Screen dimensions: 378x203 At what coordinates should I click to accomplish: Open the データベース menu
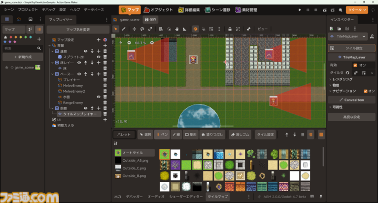(94, 10)
